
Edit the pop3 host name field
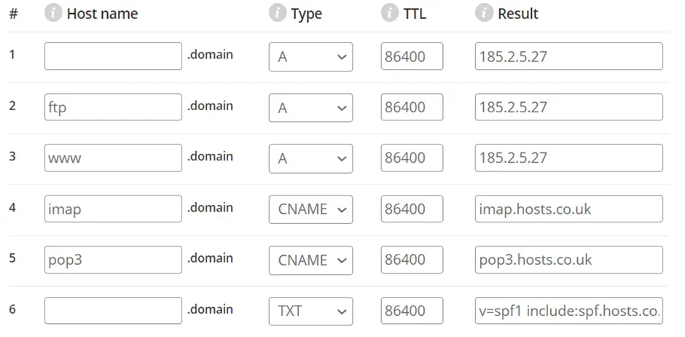pos(113,260)
